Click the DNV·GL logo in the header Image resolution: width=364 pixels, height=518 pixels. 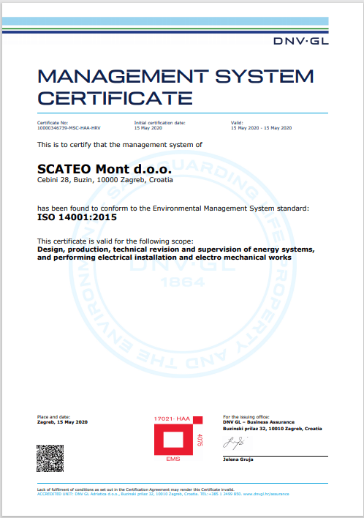click(300, 41)
